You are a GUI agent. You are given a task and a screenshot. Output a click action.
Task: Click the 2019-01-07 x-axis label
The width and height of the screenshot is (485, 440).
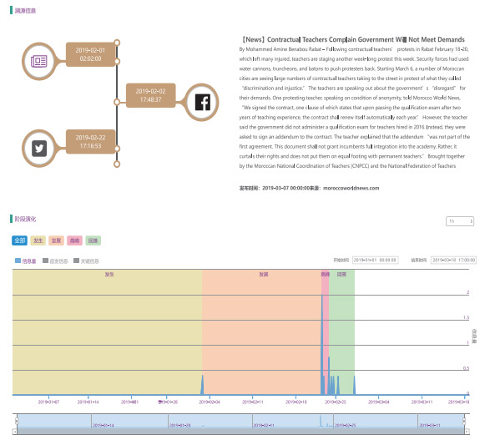click(48, 402)
